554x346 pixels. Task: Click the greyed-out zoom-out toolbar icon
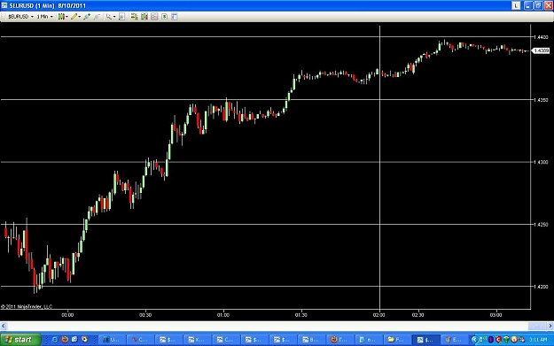pyautogui.click(x=97, y=17)
